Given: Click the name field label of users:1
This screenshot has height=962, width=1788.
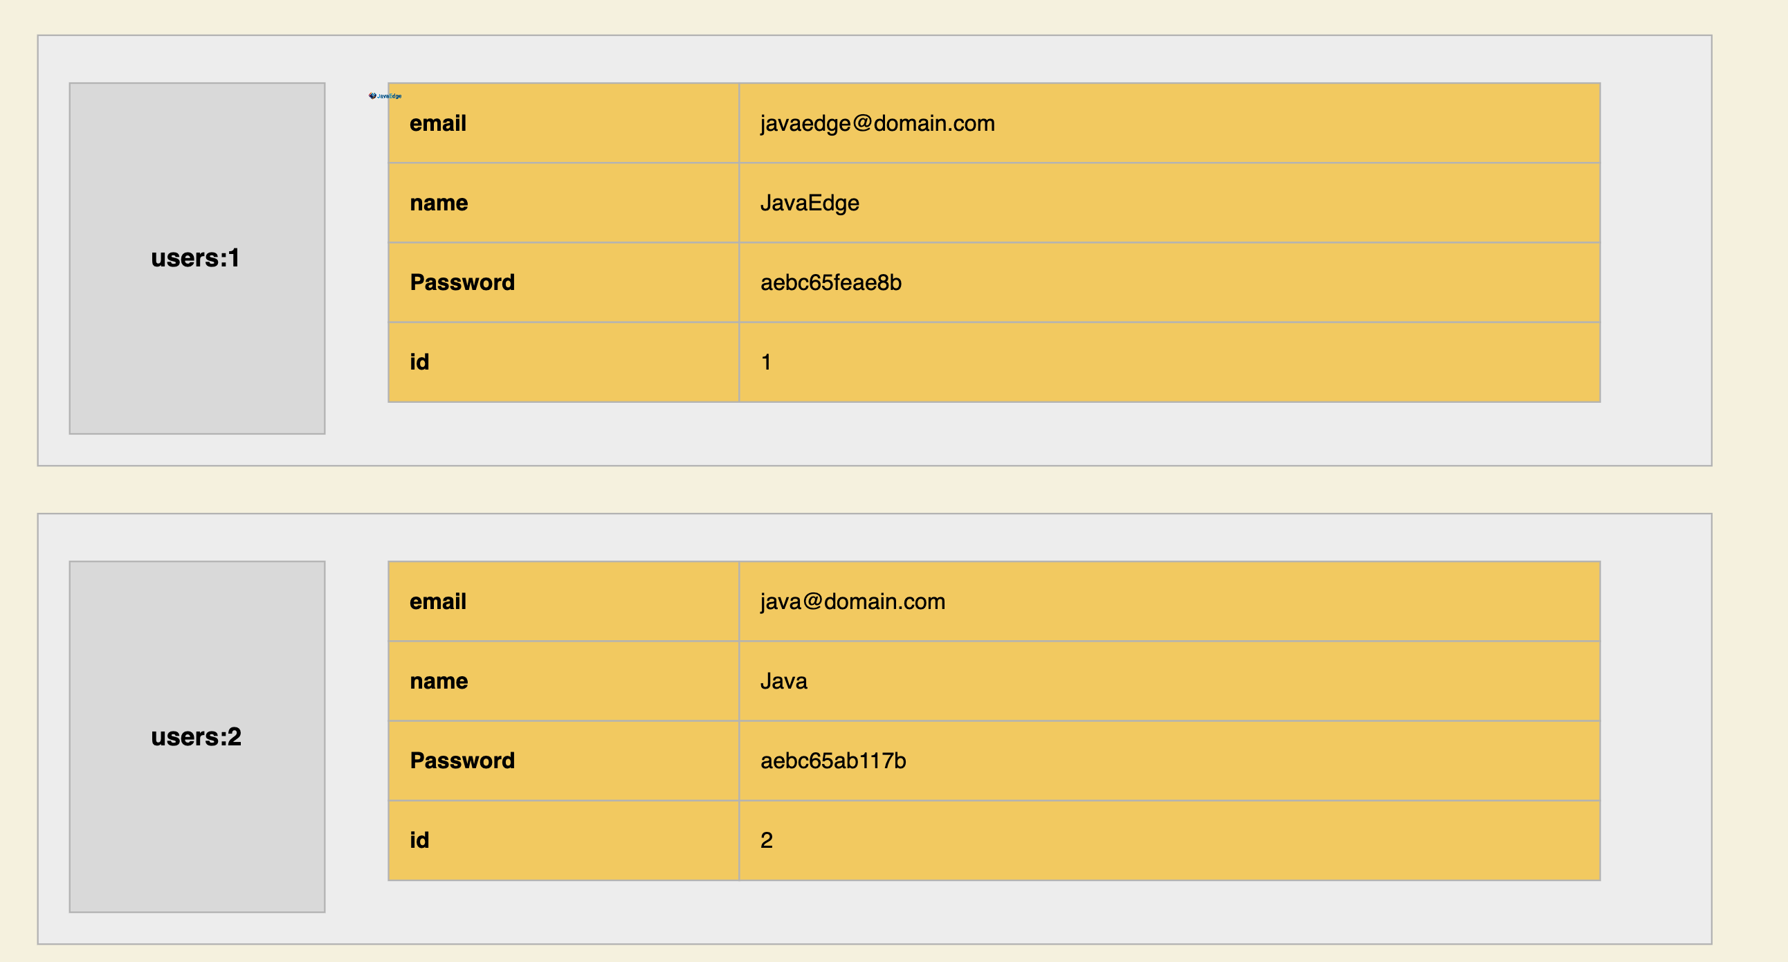Looking at the screenshot, I should [x=439, y=203].
